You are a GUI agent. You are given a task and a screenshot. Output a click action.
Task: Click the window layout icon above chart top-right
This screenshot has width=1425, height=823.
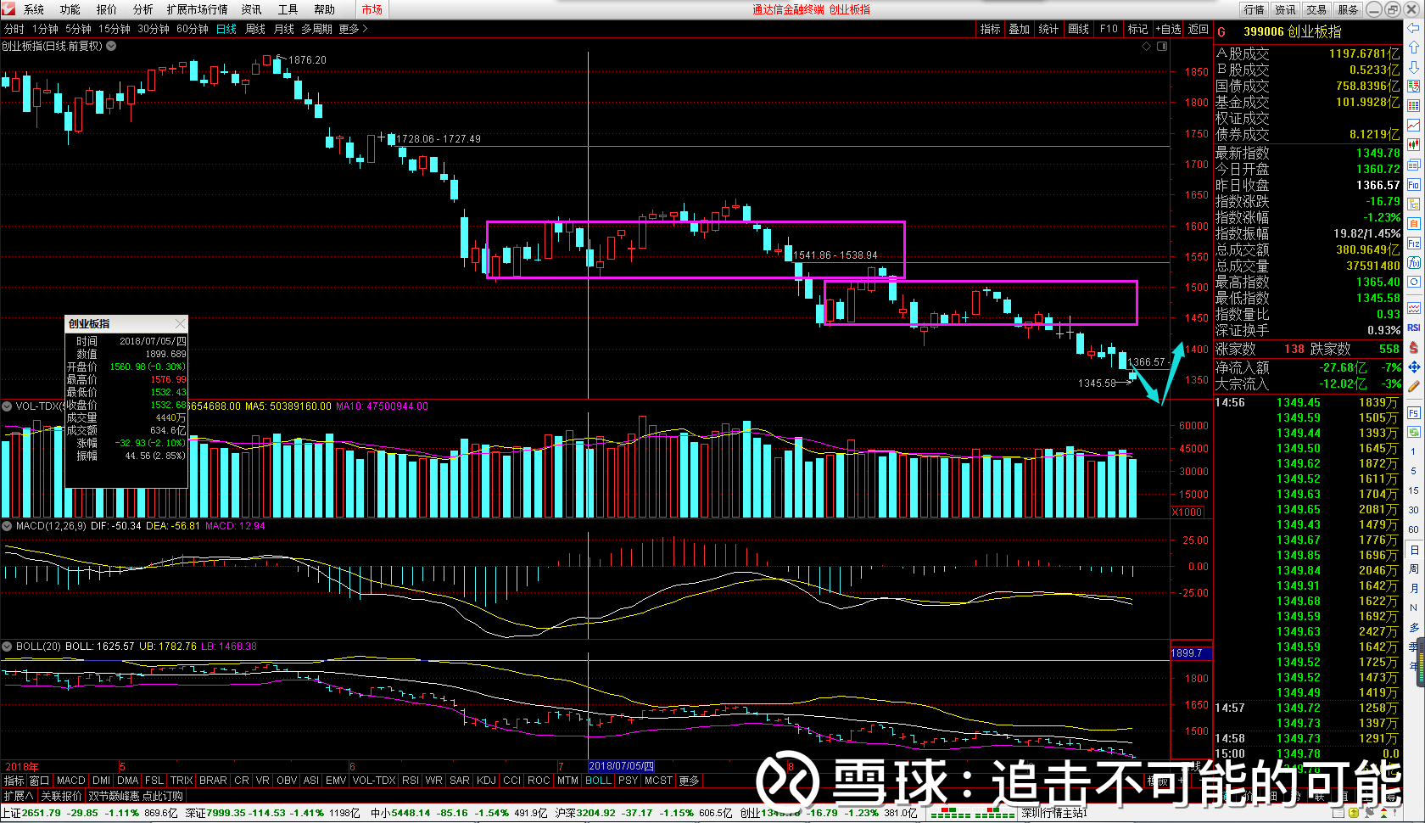click(x=1162, y=47)
